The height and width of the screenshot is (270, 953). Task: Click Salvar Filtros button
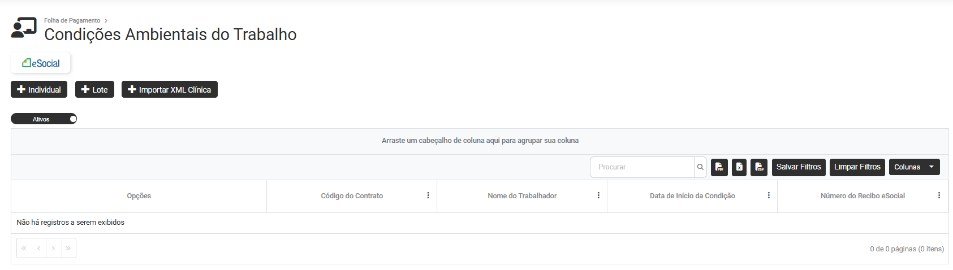(799, 167)
